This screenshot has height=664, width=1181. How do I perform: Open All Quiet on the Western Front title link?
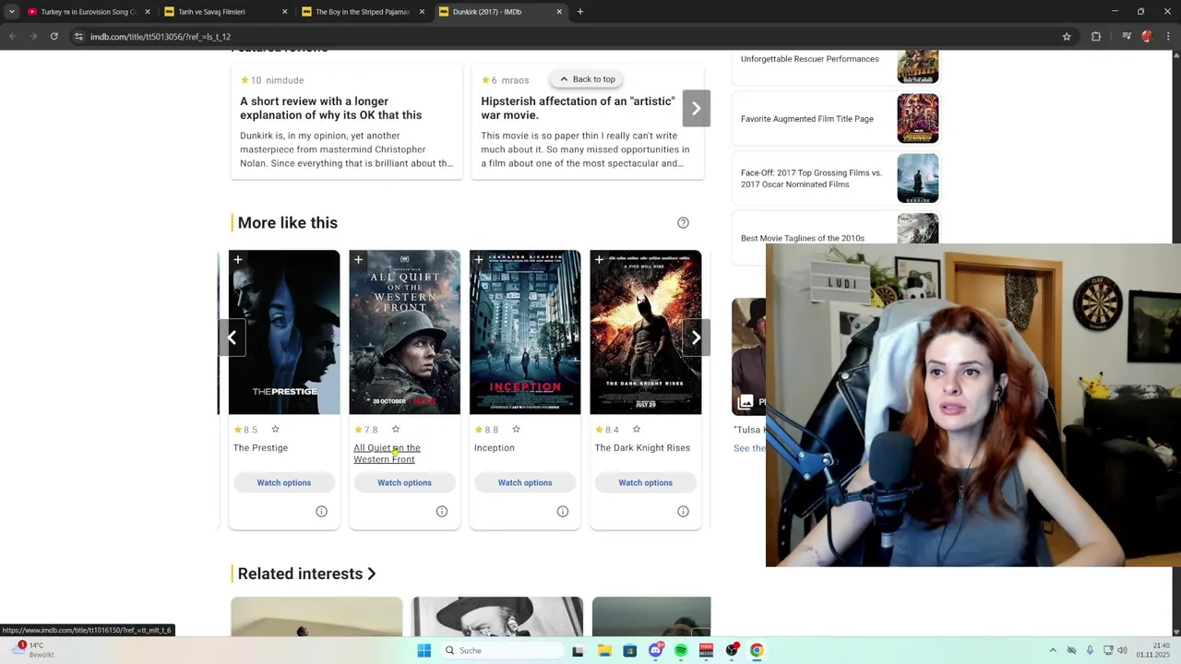387,454
